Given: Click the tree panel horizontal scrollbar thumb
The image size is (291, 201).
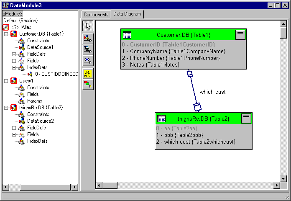Looking at the screenshot, I should click(46, 187).
